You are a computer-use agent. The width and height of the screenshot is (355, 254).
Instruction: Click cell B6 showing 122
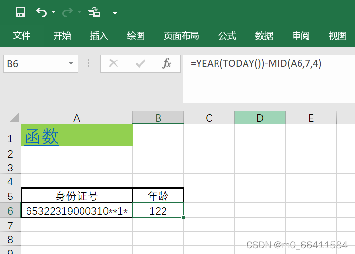click(158, 210)
